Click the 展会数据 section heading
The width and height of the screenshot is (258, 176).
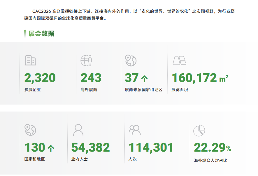pos(41,34)
